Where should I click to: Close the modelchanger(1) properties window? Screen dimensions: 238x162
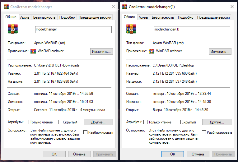click(232, 7)
